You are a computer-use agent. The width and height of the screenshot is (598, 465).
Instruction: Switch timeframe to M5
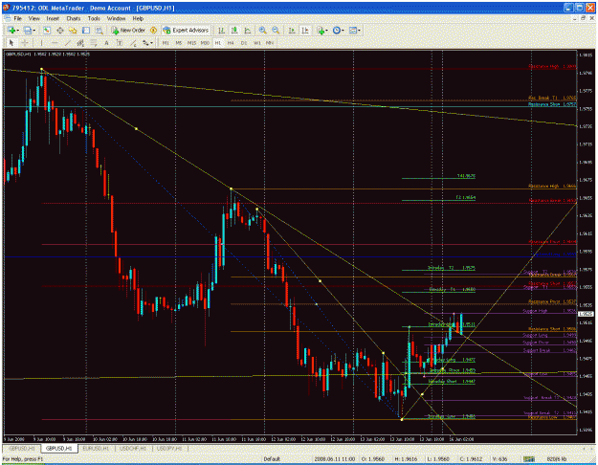(x=179, y=43)
